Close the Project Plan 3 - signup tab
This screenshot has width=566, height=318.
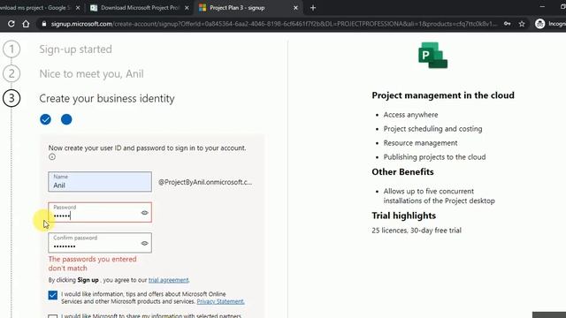[295, 8]
